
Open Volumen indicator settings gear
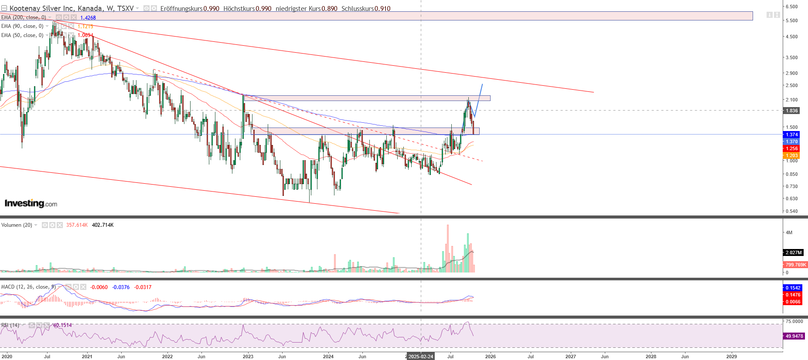click(52, 225)
